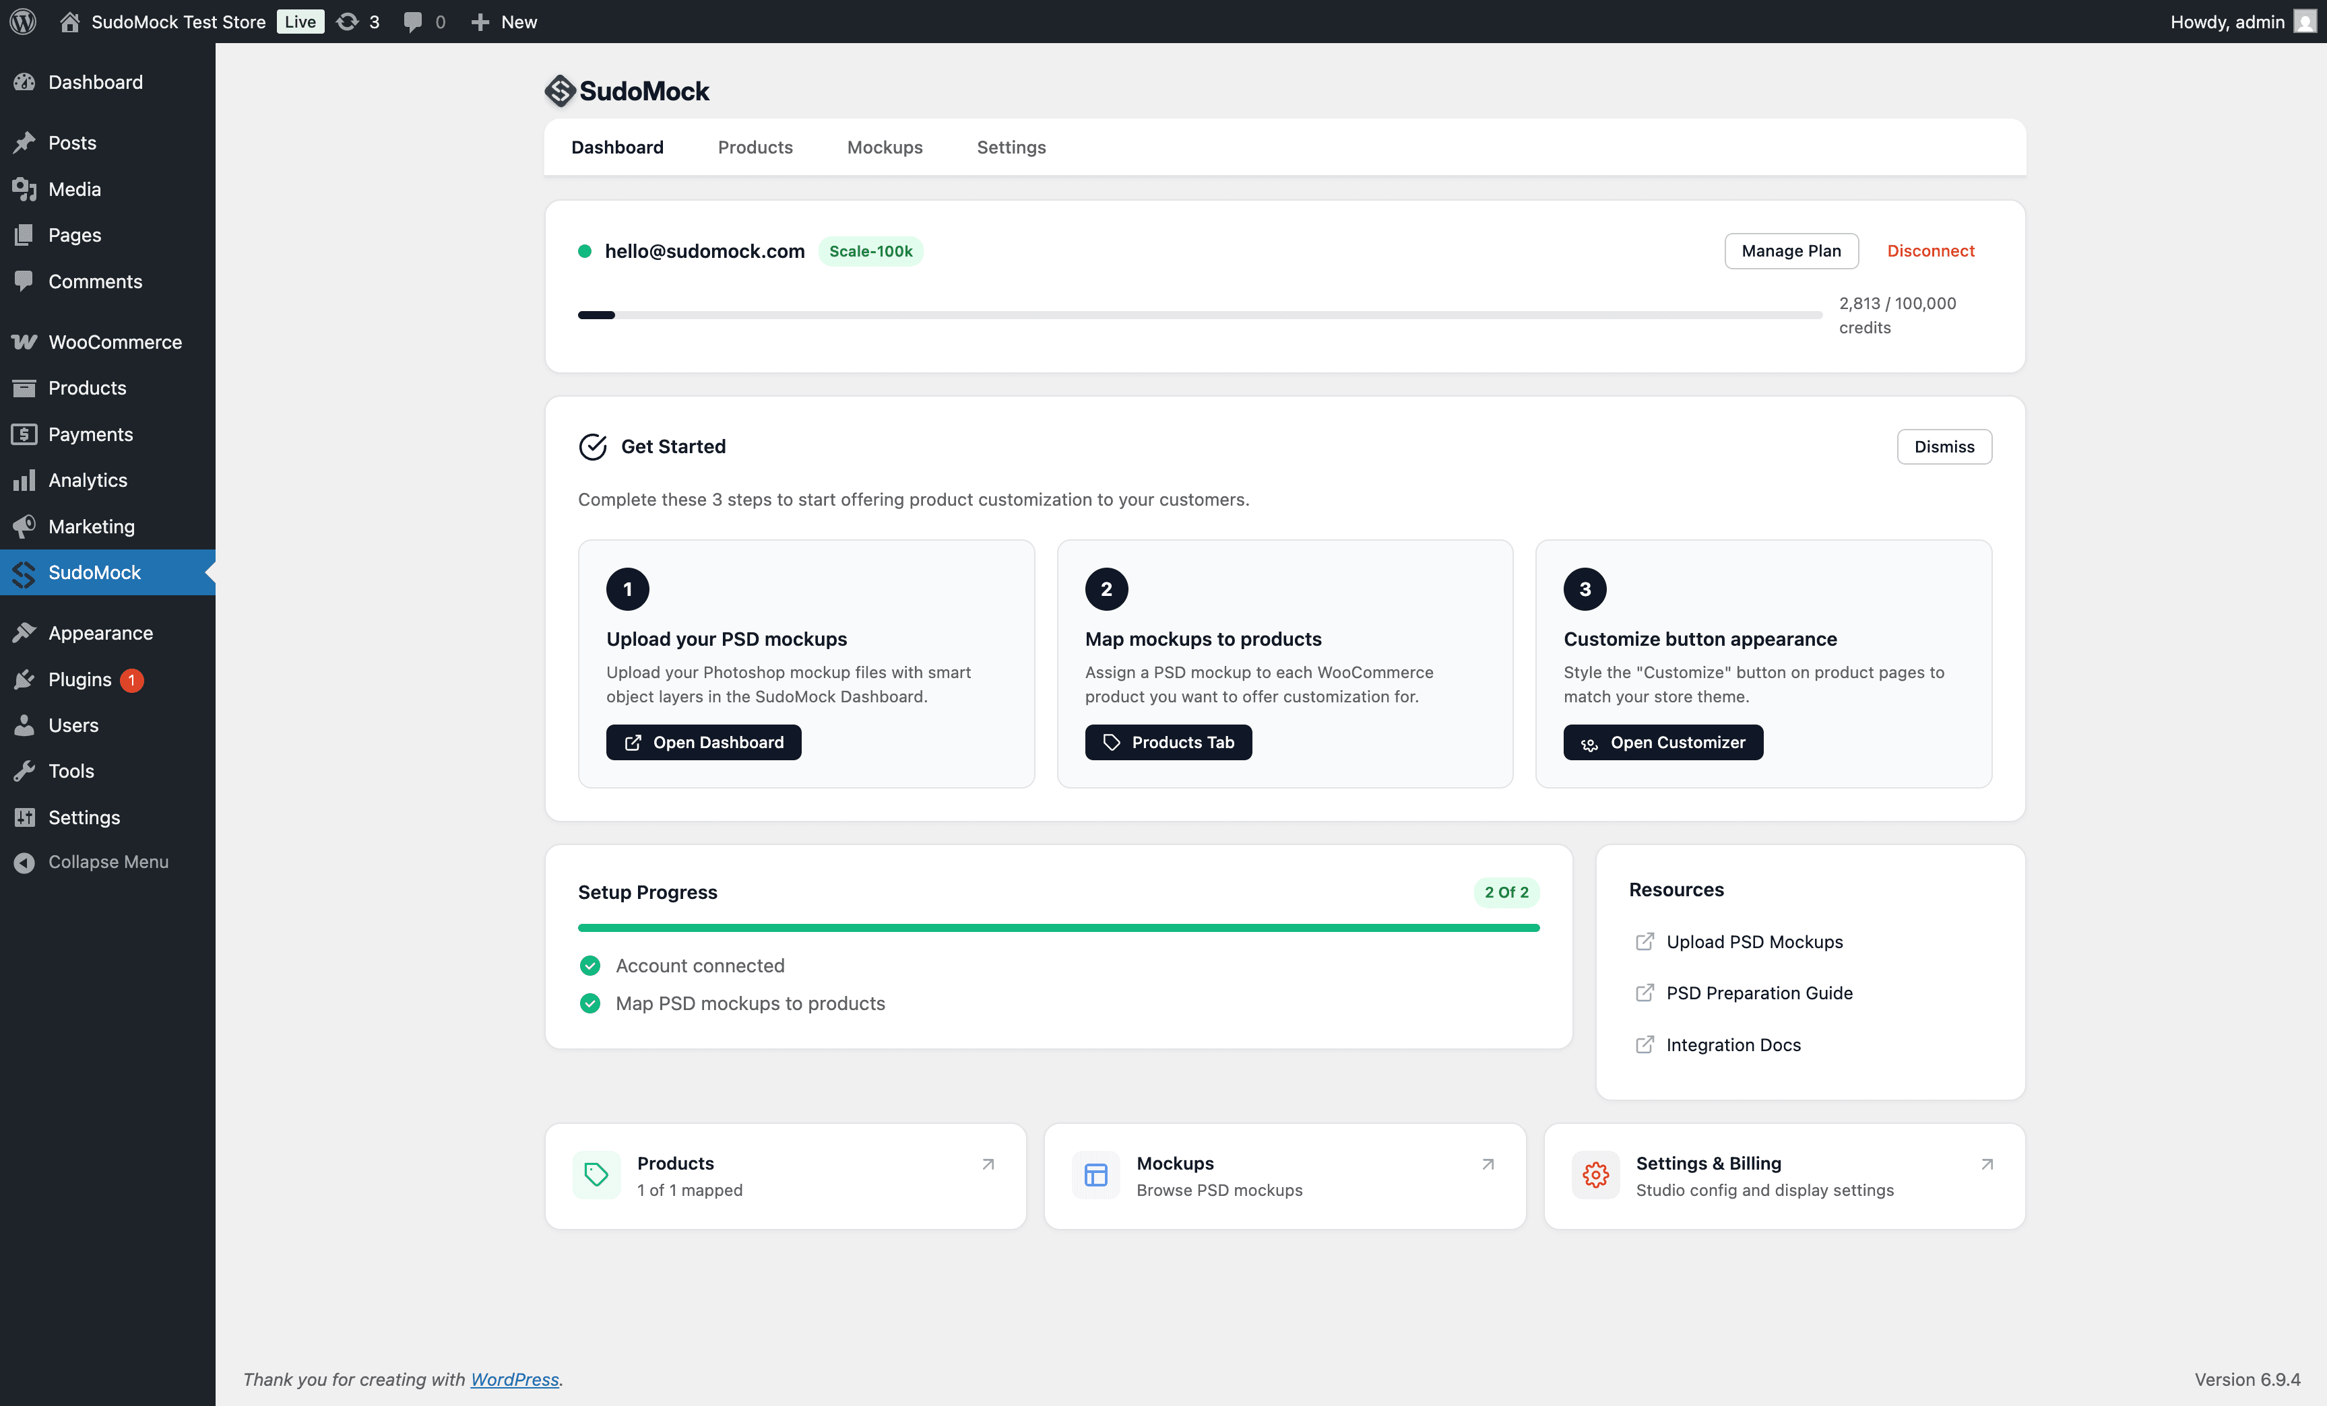Click the external link arrow on the Mockups card
The height and width of the screenshot is (1406, 2327).
(1486, 1164)
